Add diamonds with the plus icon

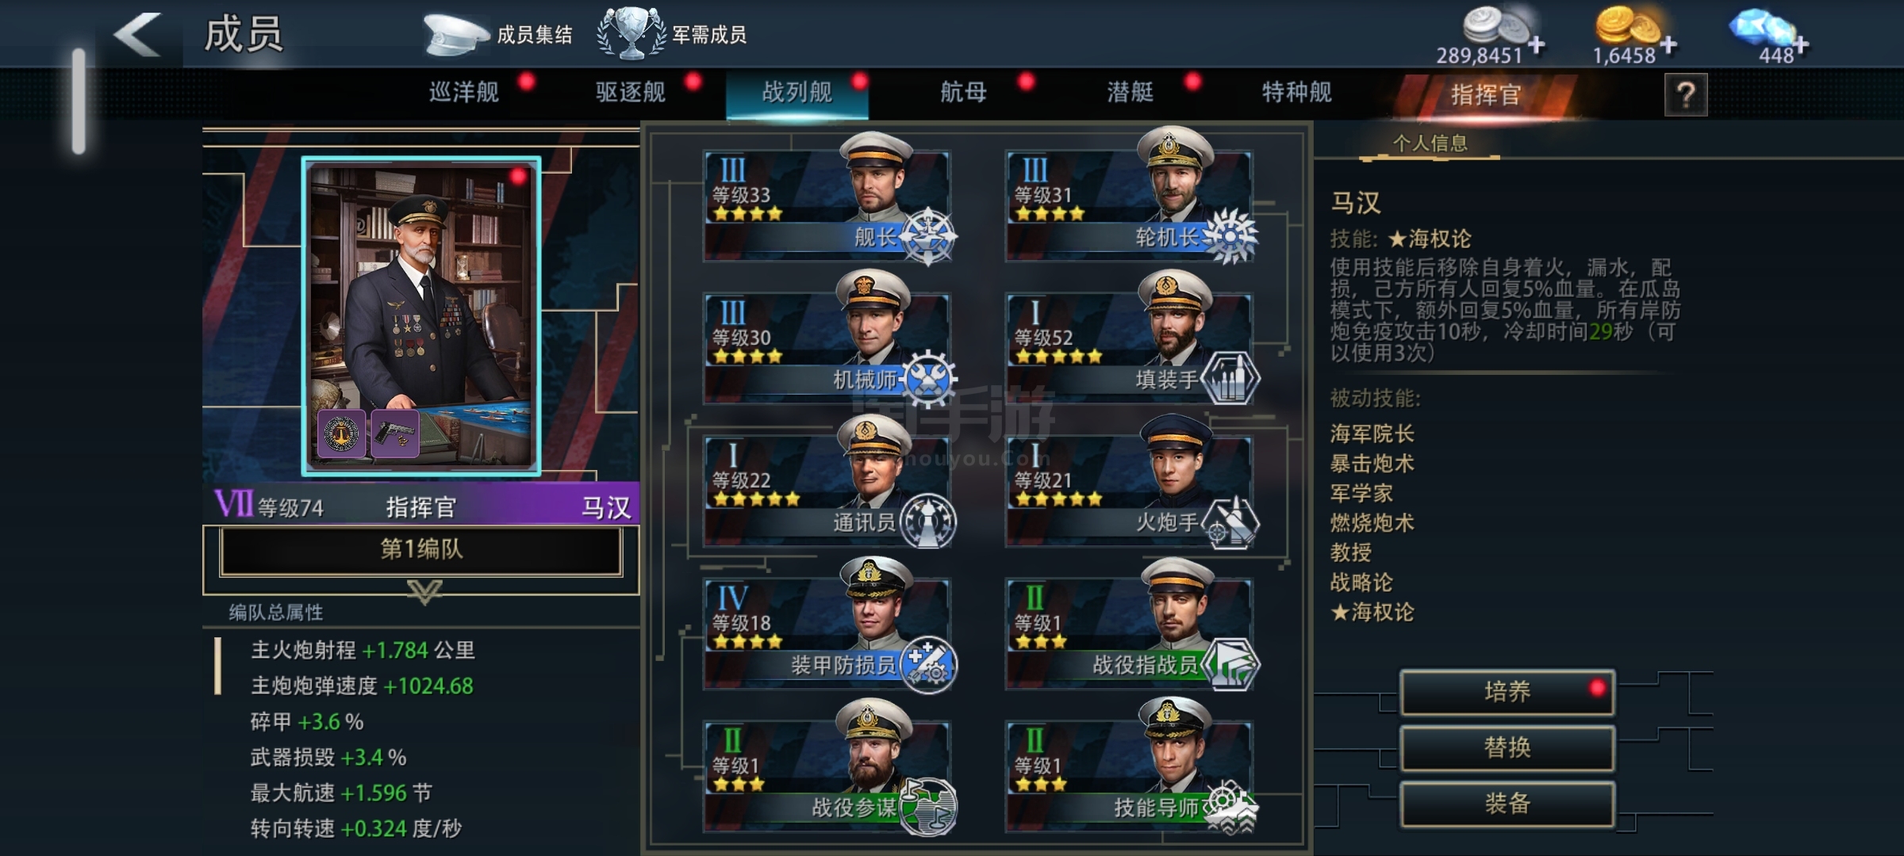click(1802, 45)
